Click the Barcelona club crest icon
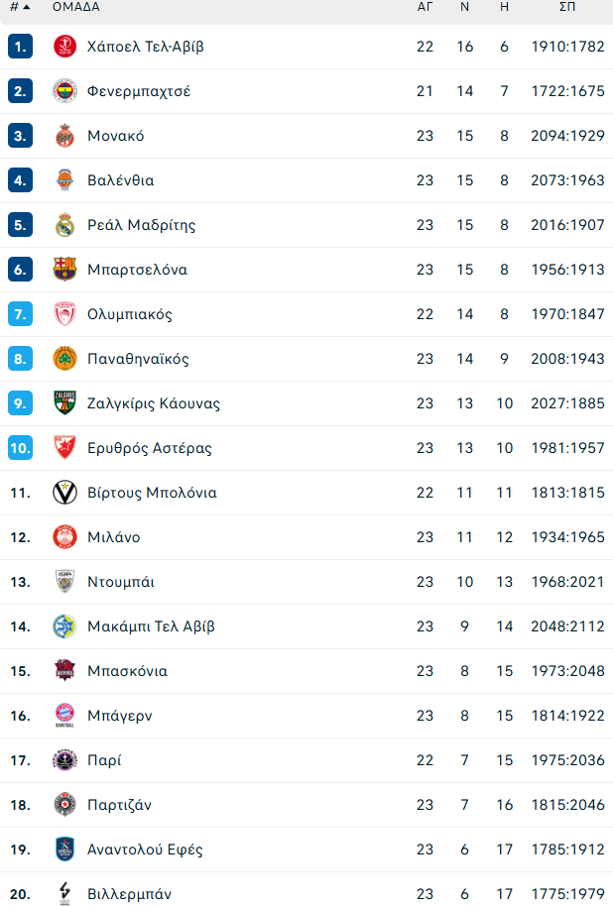Screen dimensions: 613x907 (64, 270)
